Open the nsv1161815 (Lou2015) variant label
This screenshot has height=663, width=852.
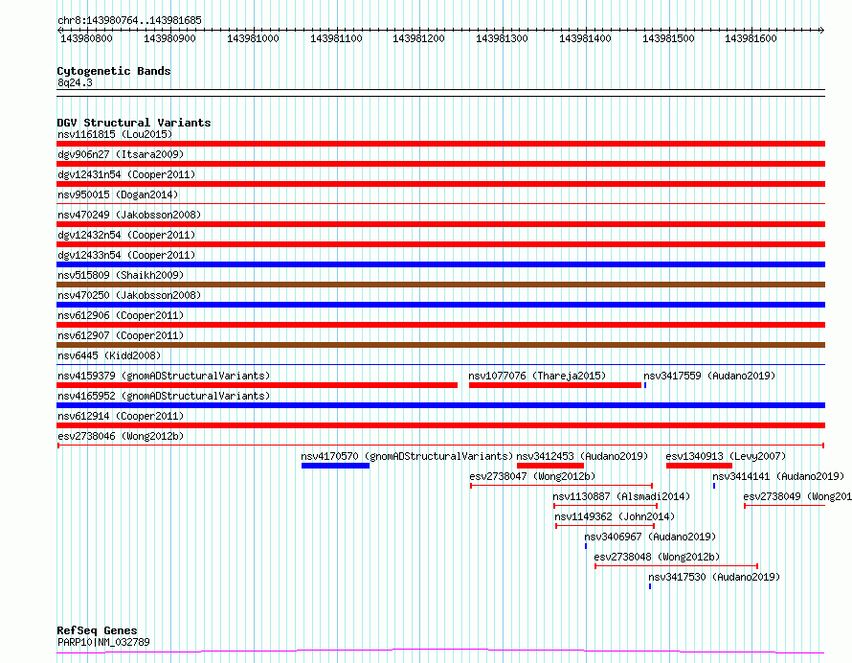115,134
